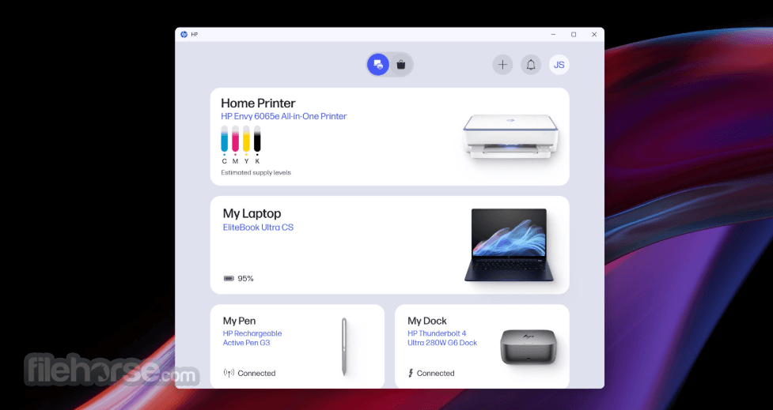773x410 pixels.
Task: Open the My Pen card title
Action: click(x=239, y=321)
